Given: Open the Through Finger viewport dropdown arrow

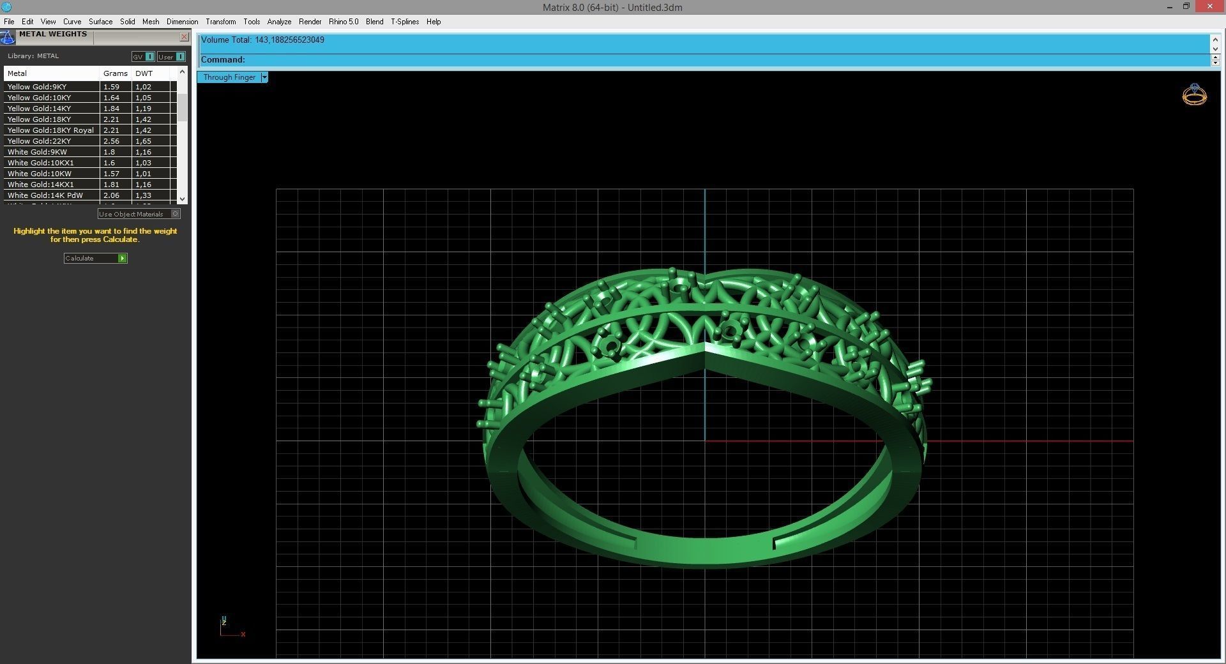Looking at the screenshot, I should click(264, 77).
